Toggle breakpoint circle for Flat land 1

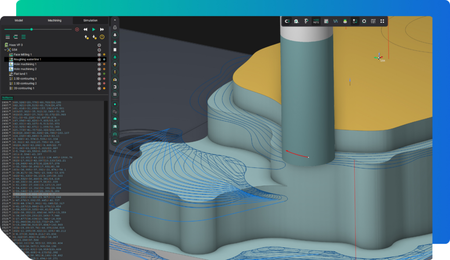click(99, 74)
